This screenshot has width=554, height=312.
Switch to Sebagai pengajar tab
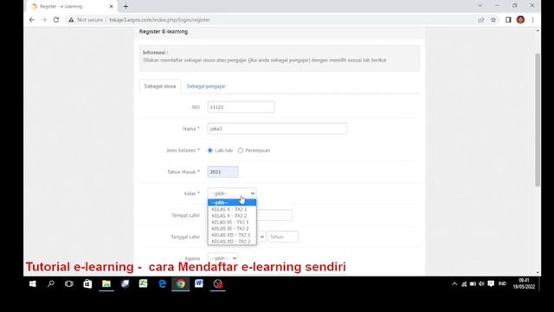tap(206, 87)
